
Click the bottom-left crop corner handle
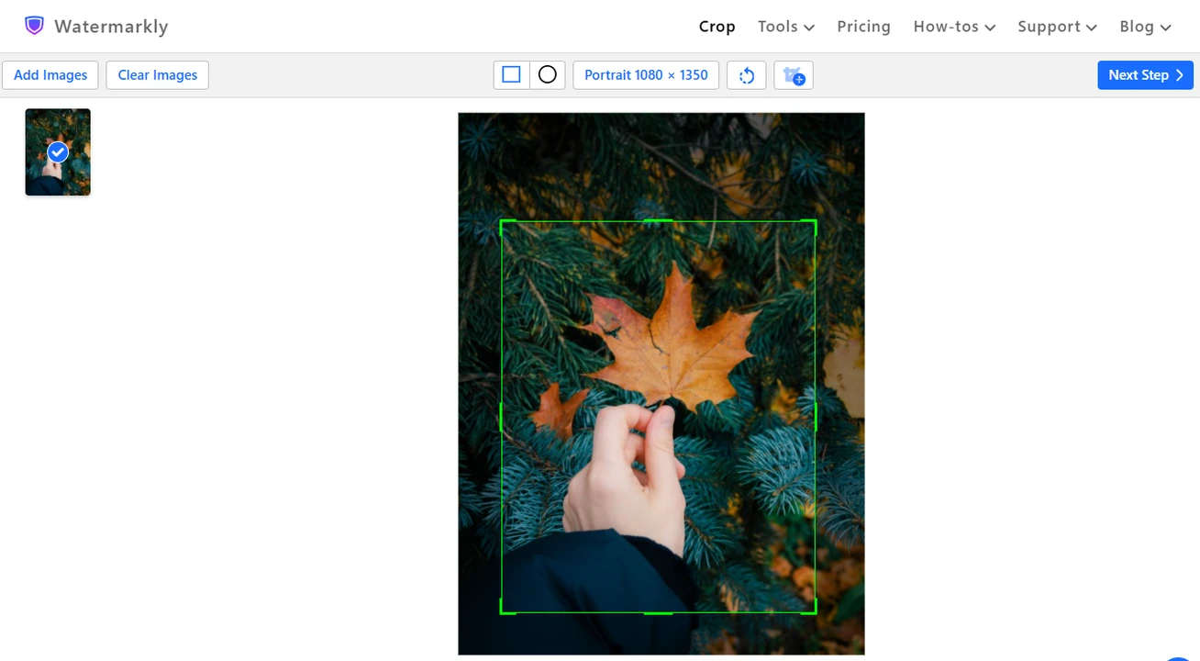click(x=502, y=611)
